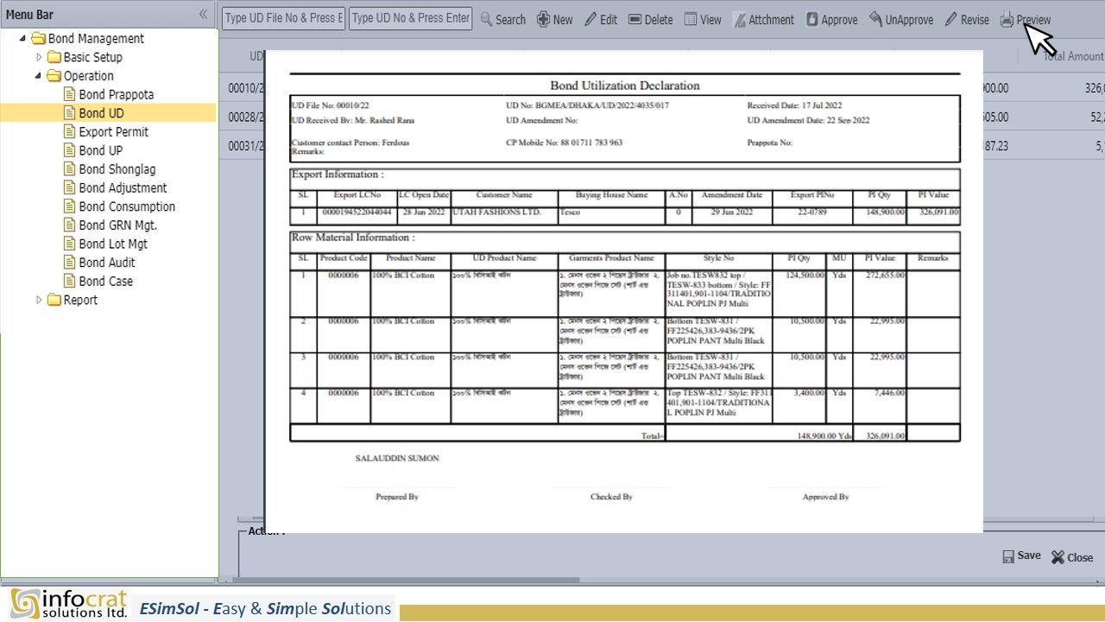Collapse the Menu Bar panel chevron
The image size is (1105, 622).
pos(203,14)
